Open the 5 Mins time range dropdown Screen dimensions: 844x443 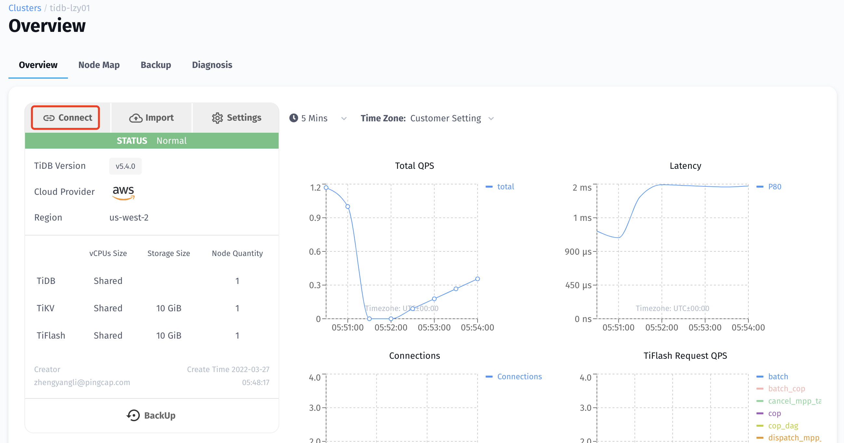(x=318, y=118)
